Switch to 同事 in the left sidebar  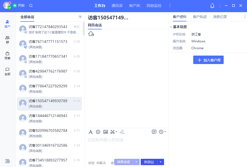coord(7,56)
